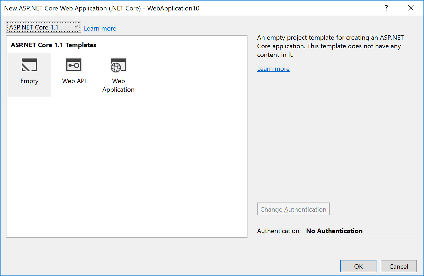Choose the Web Application globe icon
Screen dimensions: 424x276
[x=118, y=65]
